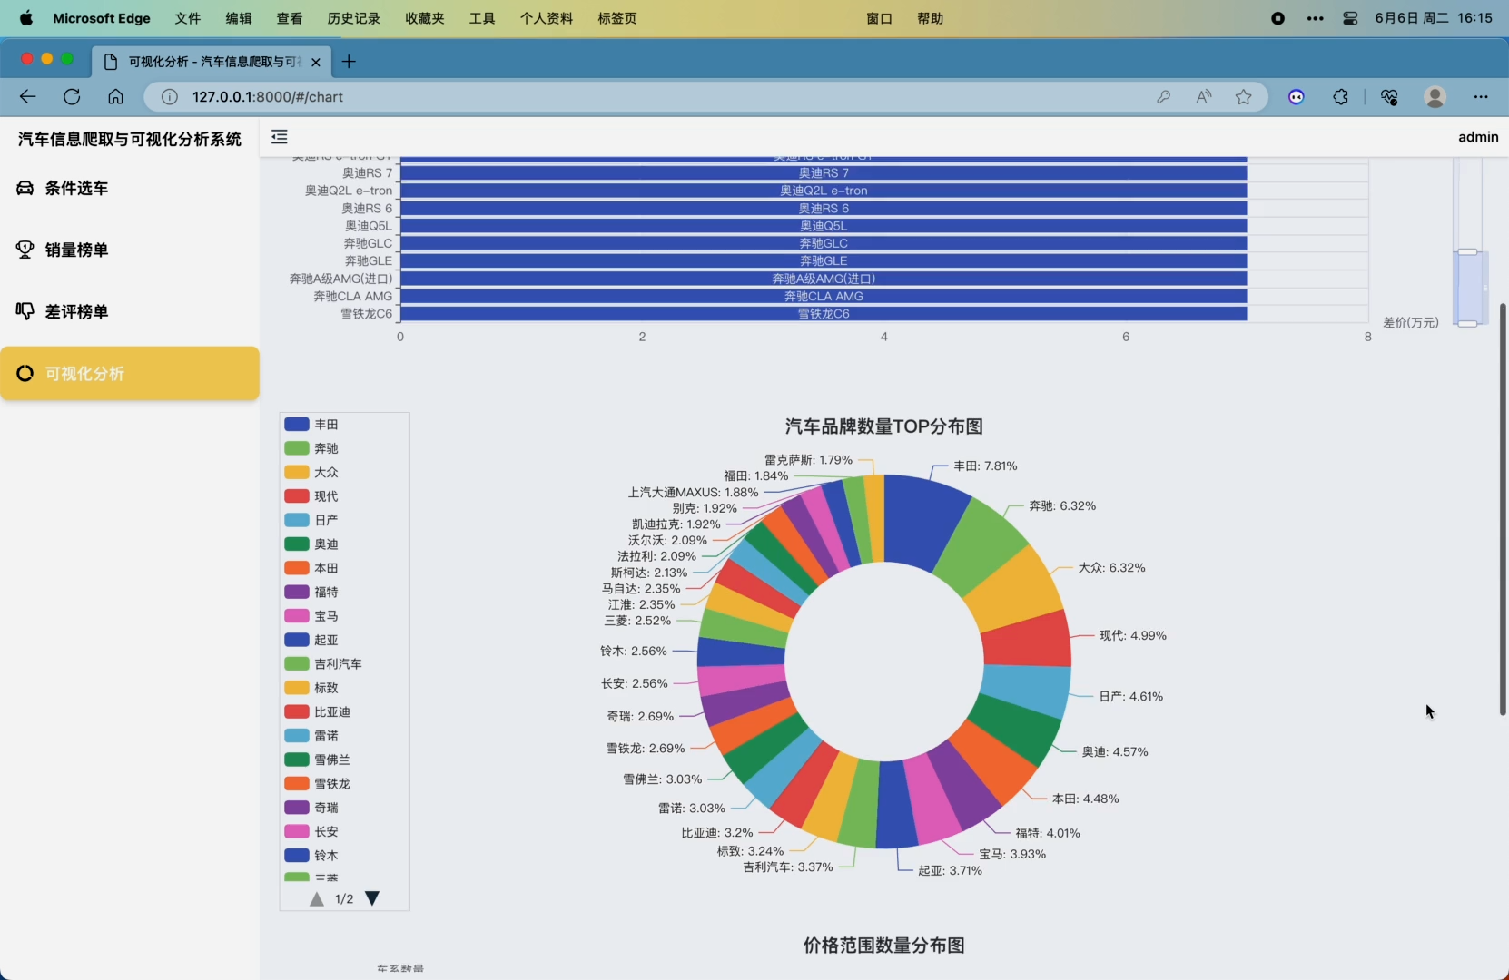Open the admin user dropdown
The height and width of the screenshot is (980, 1509).
point(1477,137)
